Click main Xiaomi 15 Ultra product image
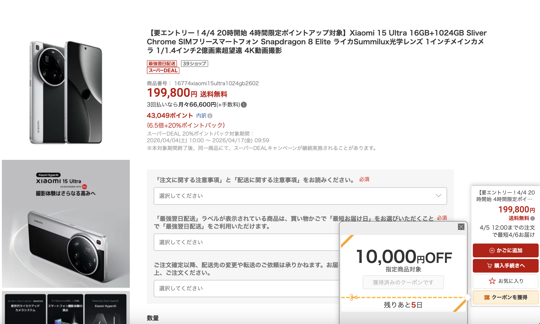This screenshot has width=540, height=324. 66,92
